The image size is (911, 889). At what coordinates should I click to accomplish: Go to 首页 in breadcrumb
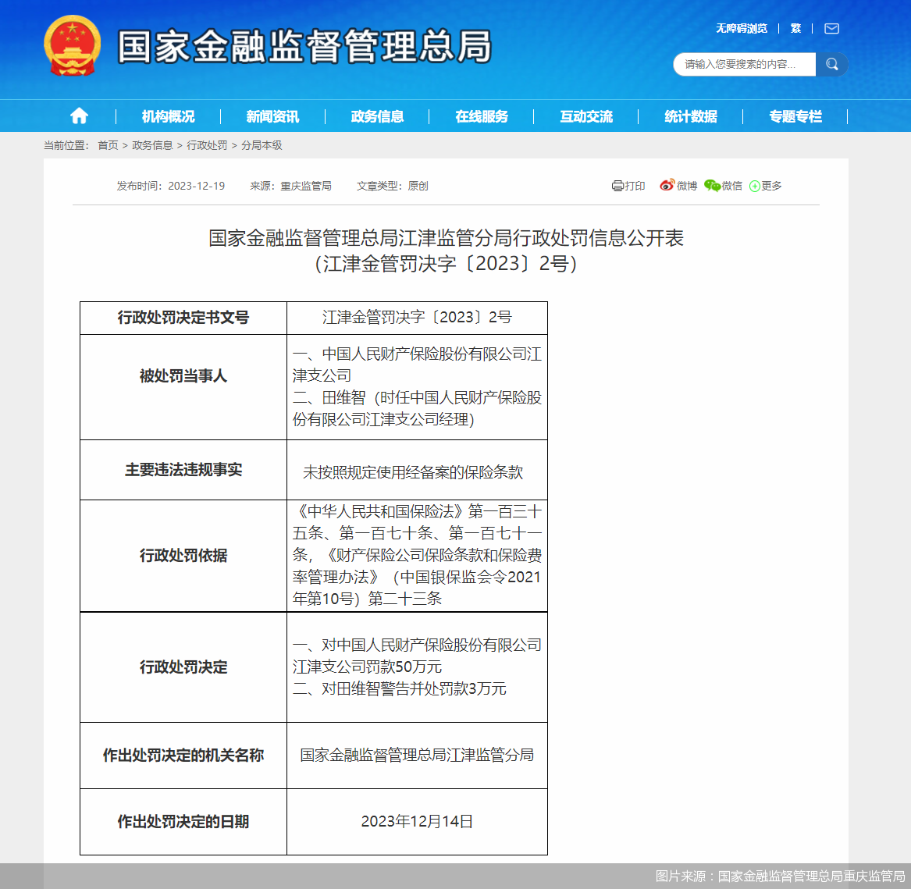click(x=108, y=145)
